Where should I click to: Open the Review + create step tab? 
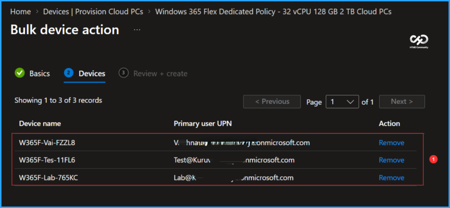click(x=160, y=73)
